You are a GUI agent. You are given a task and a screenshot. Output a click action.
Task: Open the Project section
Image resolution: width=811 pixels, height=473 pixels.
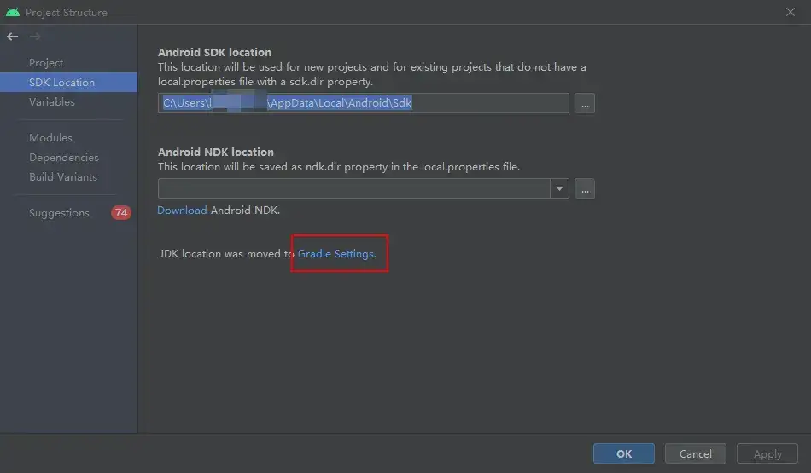coord(46,62)
